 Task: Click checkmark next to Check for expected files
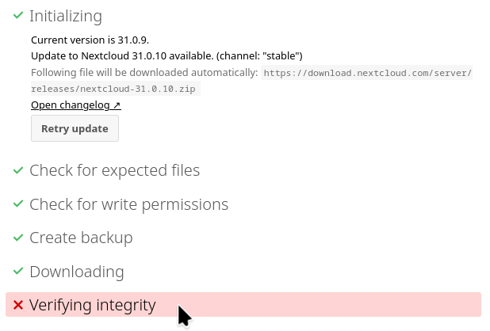(x=18, y=170)
